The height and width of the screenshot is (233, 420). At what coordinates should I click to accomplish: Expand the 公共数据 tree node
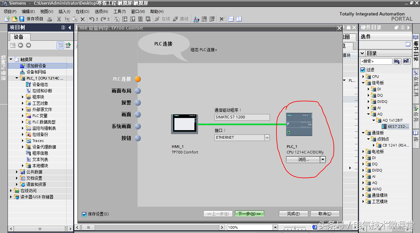(17, 172)
